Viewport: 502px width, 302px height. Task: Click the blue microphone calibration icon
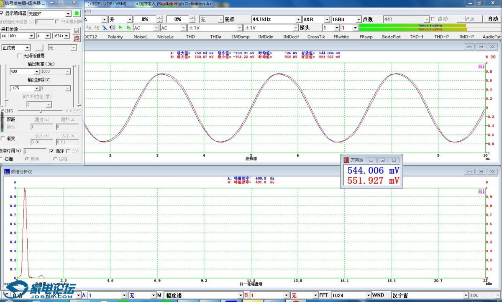point(105,28)
